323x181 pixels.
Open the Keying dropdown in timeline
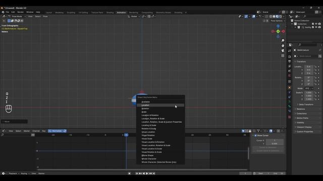[x=25, y=173]
